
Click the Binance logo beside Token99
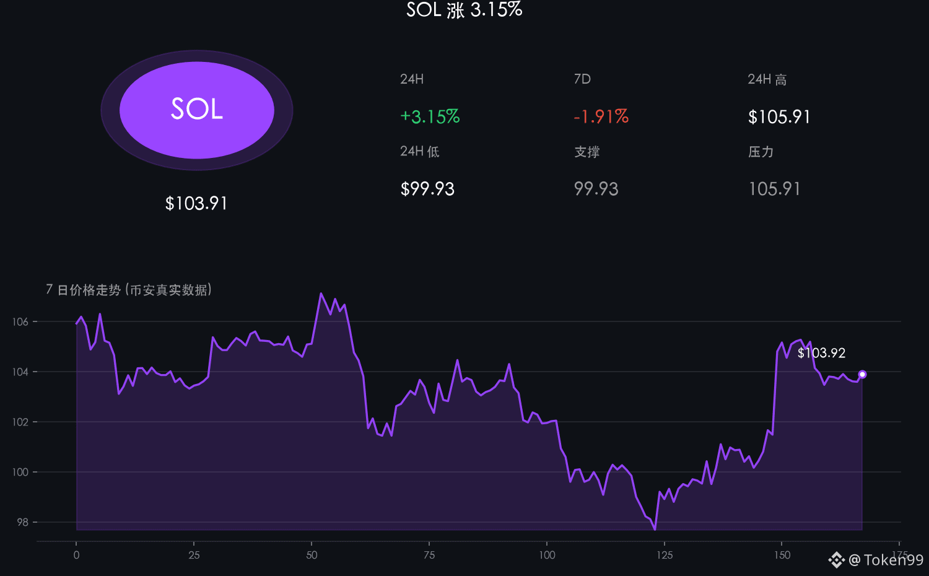836,560
